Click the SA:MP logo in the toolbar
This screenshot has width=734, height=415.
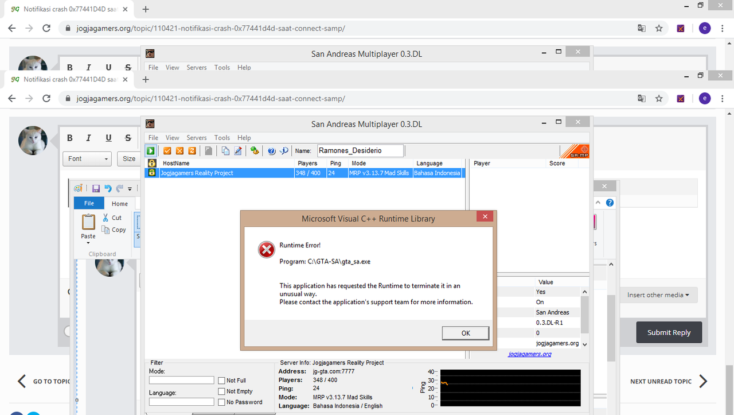click(x=574, y=151)
